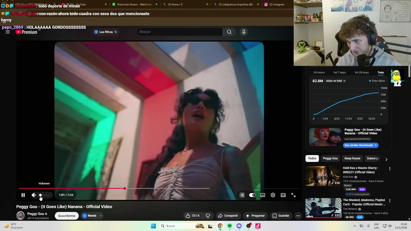Expand the dropdown arrow next to Remix
The width and height of the screenshot is (411, 231).
pos(101,216)
